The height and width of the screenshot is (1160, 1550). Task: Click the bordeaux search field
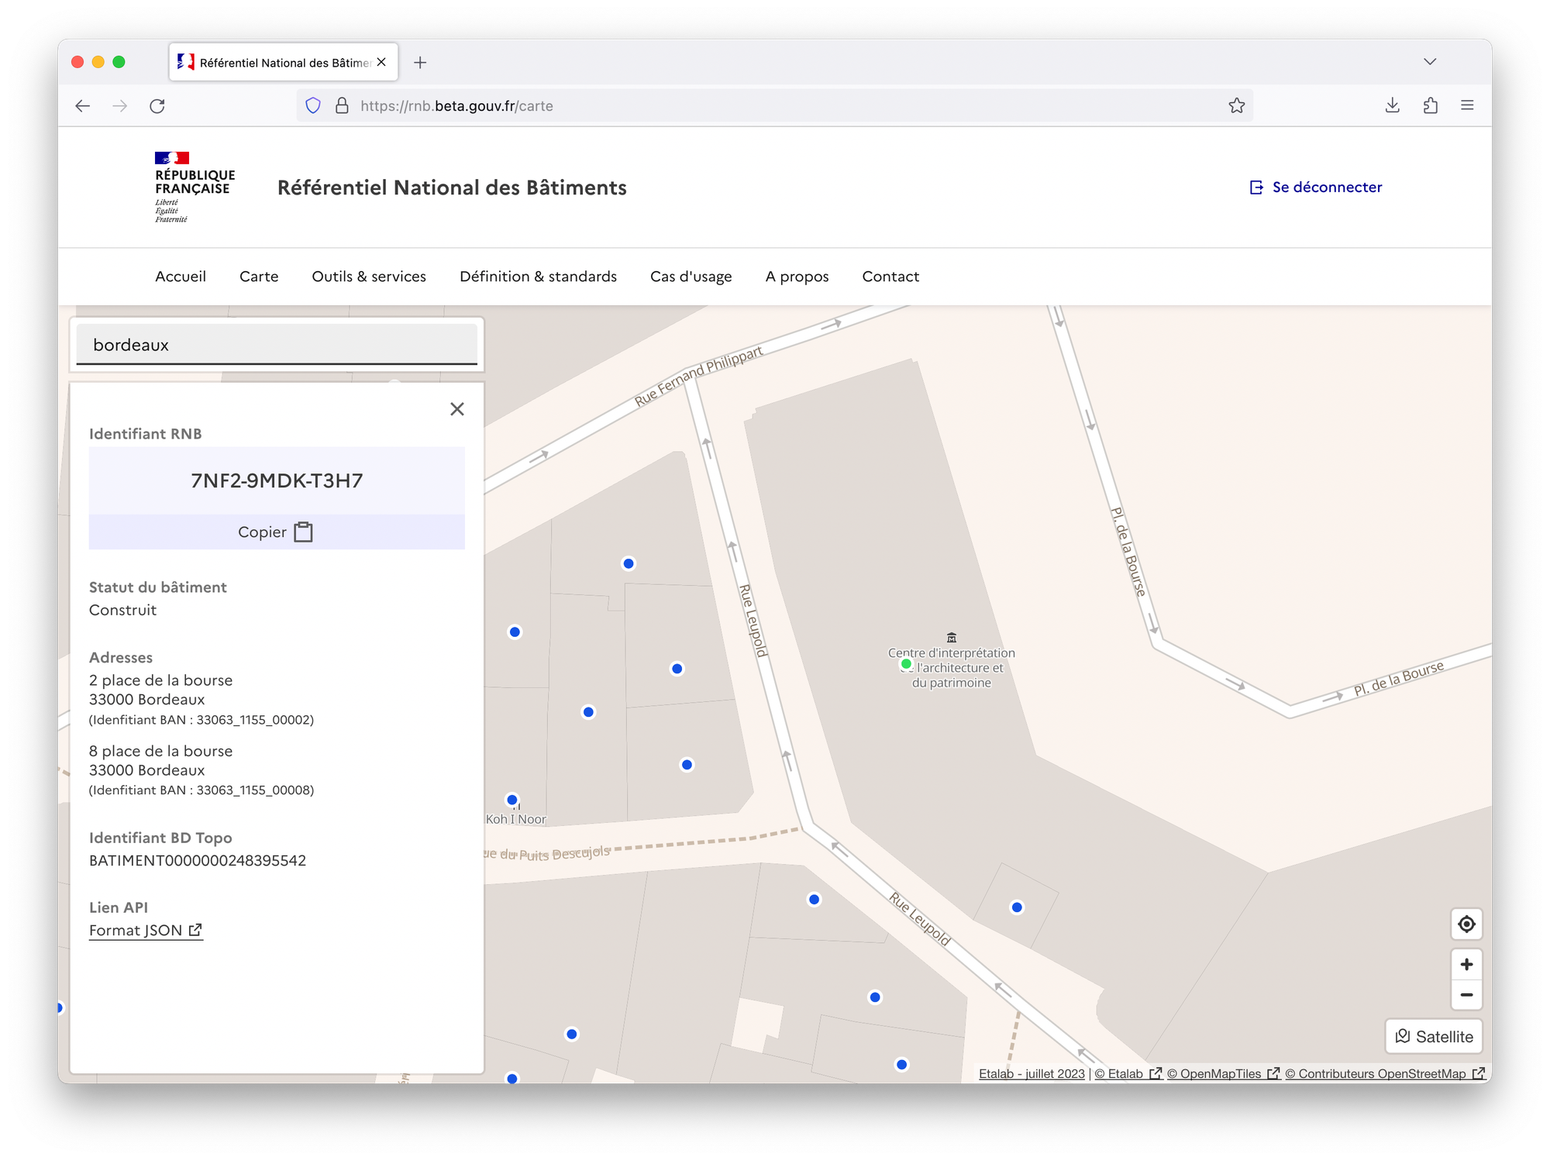tap(276, 345)
